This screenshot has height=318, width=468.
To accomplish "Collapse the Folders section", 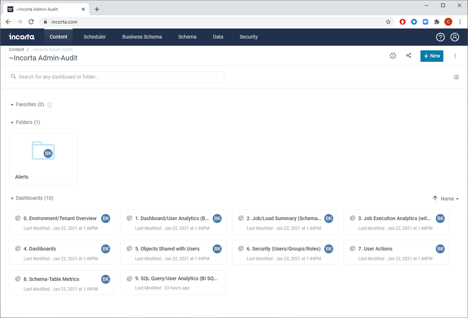I will point(12,123).
